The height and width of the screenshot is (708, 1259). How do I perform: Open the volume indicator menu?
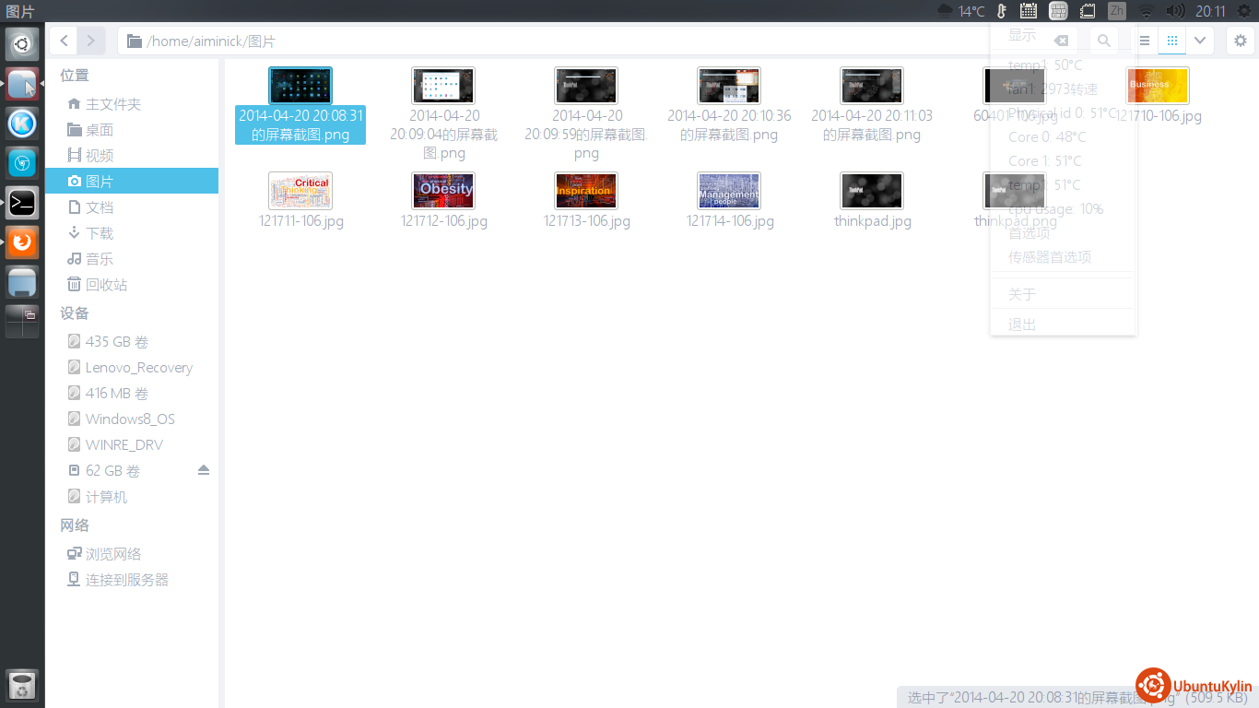point(1174,11)
